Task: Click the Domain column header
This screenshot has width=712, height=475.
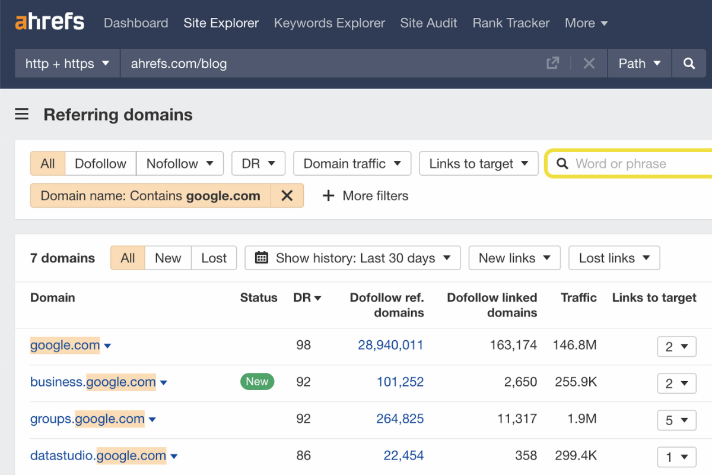Action: tap(53, 297)
